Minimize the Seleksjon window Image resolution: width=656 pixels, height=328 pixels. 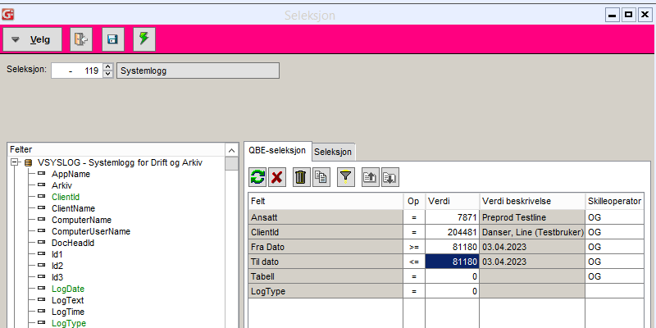click(613, 15)
